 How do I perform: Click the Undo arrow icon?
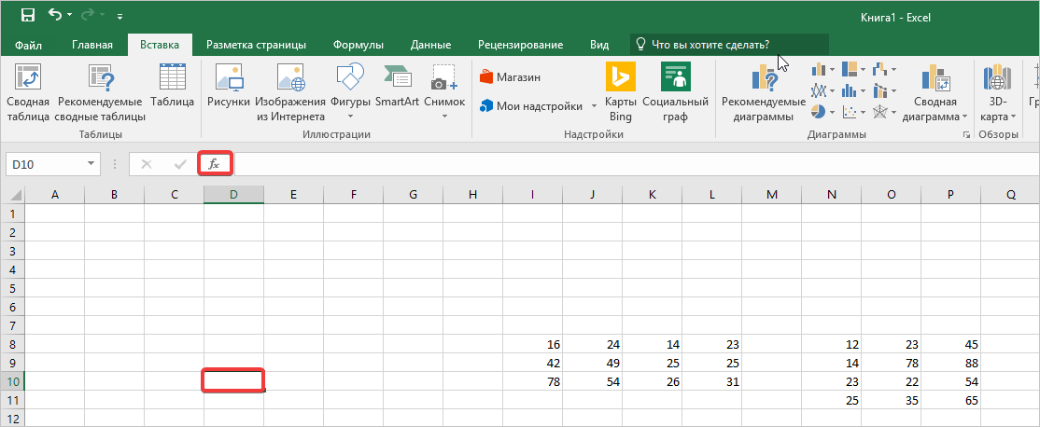pyautogui.click(x=56, y=15)
